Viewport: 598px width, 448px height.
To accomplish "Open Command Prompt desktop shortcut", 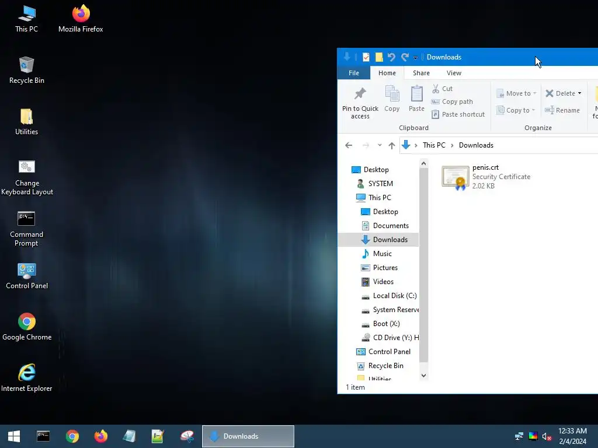I will (26, 229).
